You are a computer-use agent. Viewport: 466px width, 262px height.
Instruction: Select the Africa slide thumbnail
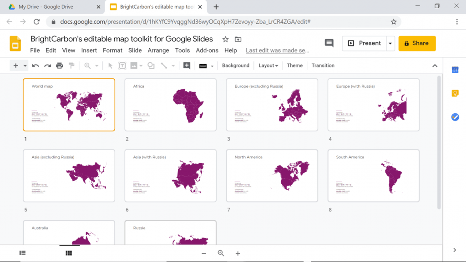170,105
